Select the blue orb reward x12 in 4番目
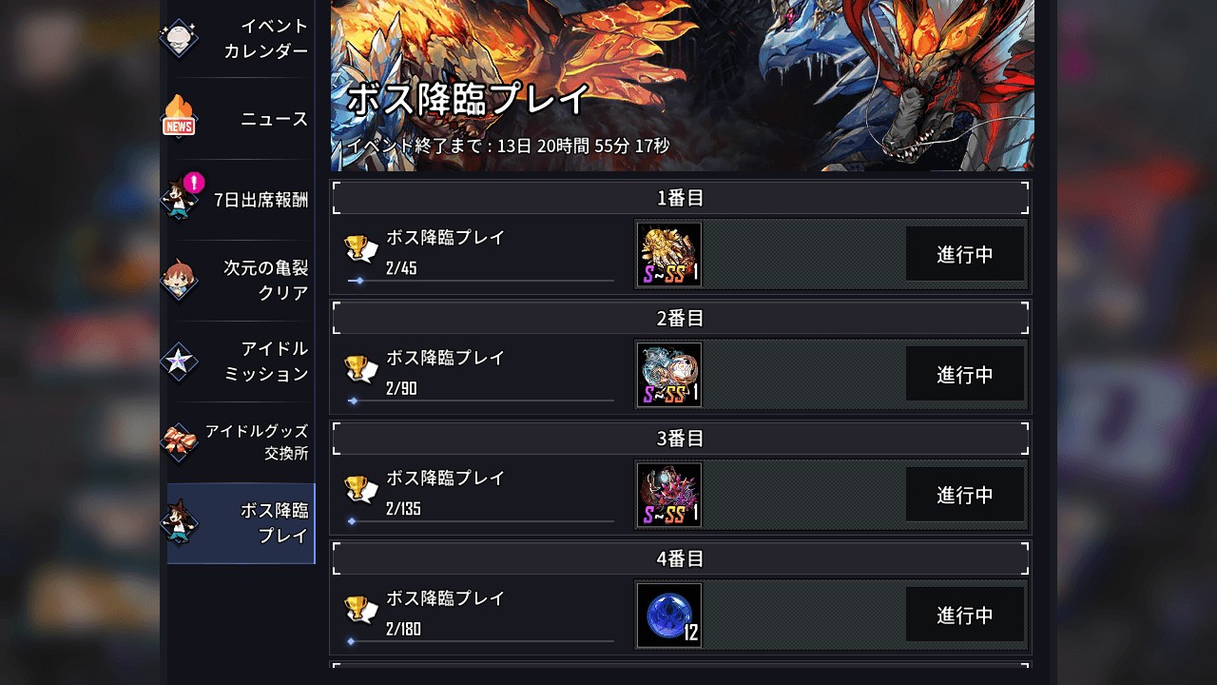The width and height of the screenshot is (1217, 685). click(669, 616)
